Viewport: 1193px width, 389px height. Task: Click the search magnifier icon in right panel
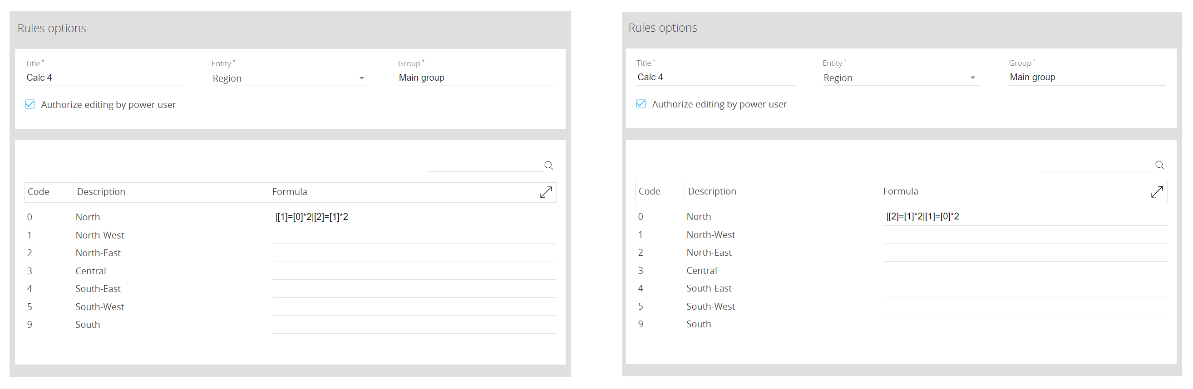pyautogui.click(x=1159, y=165)
